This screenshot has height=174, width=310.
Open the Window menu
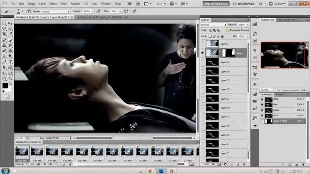[106, 4]
